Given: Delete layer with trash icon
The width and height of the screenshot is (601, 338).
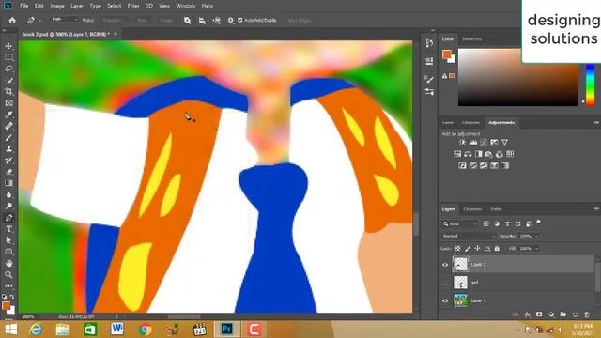Looking at the screenshot, I should pyautogui.click(x=587, y=315).
